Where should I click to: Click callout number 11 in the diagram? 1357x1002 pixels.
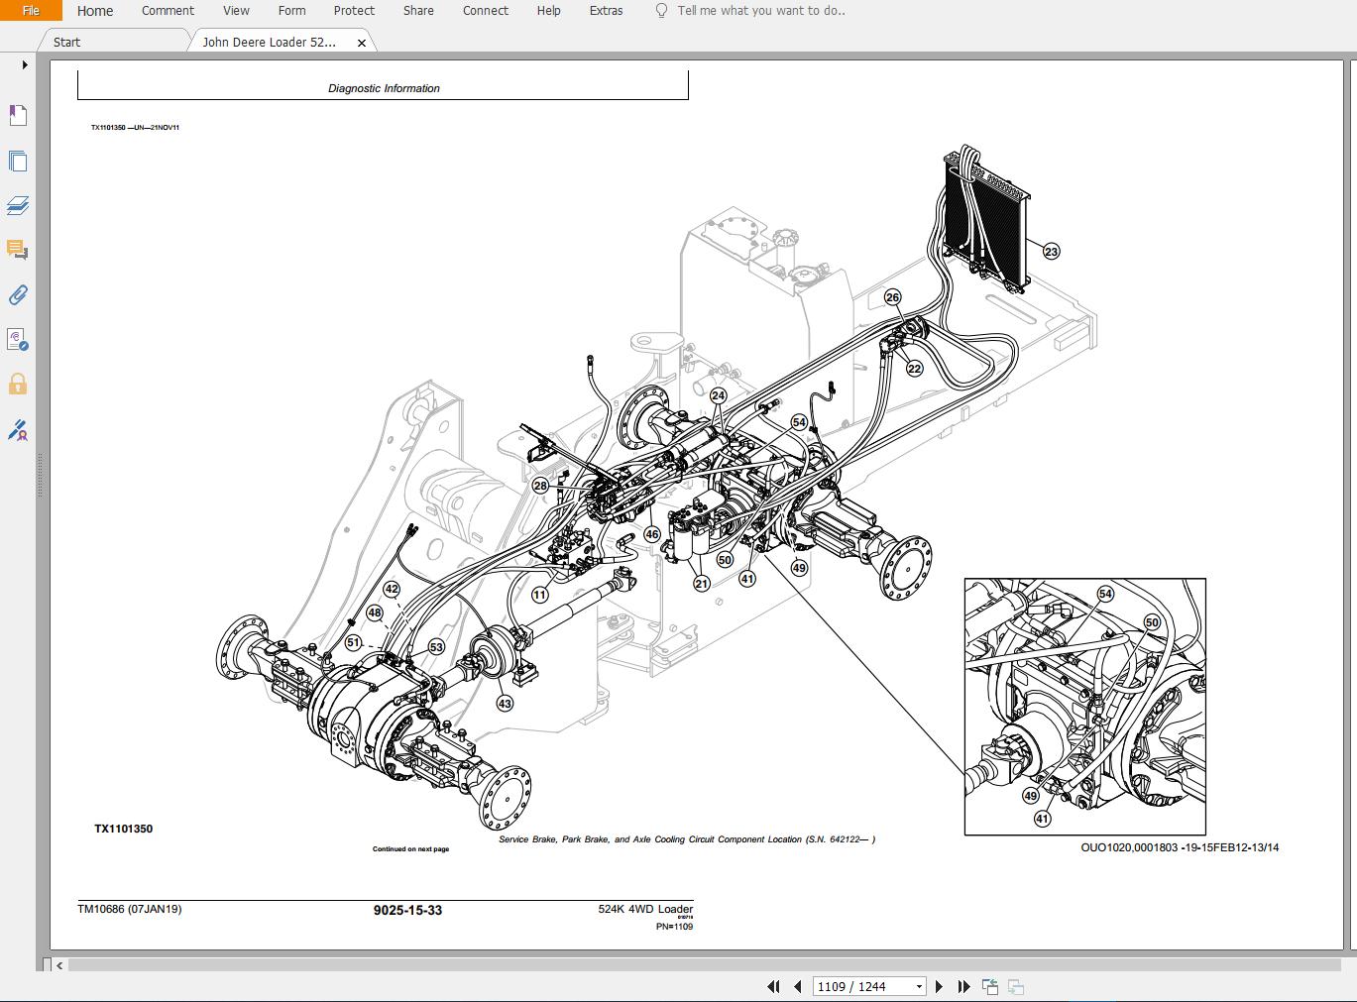[x=539, y=595]
